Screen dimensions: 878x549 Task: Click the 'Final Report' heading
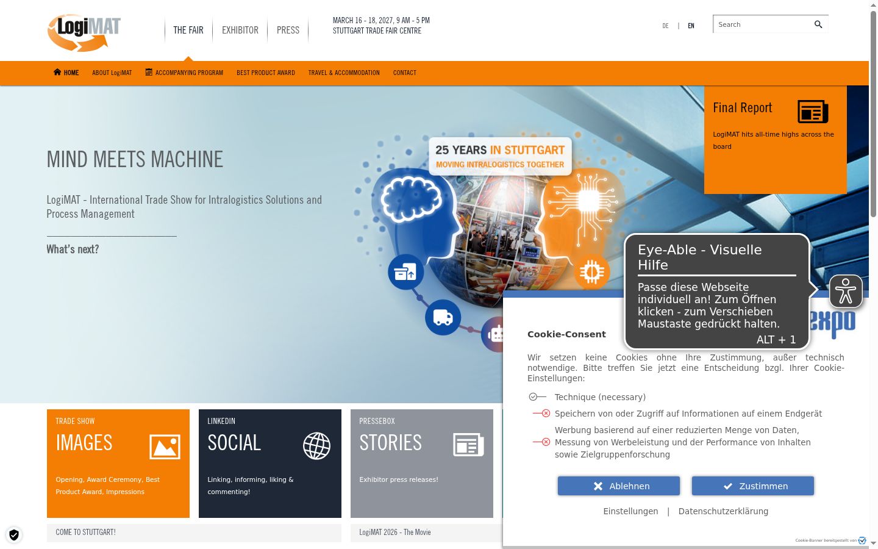pos(743,108)
